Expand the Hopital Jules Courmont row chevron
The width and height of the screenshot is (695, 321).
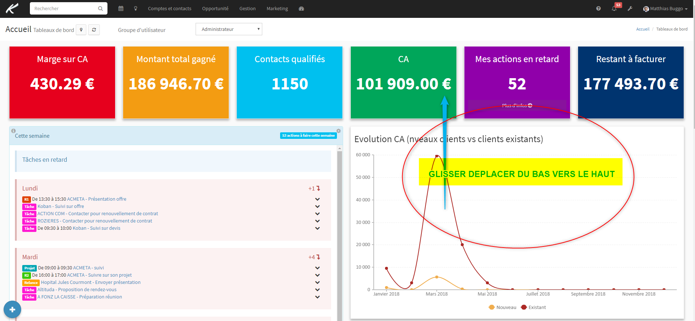tap(317, 282)
